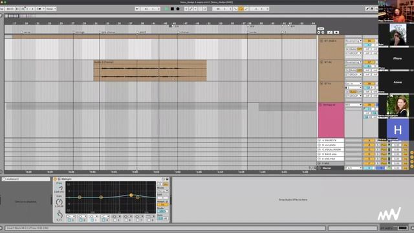
Task: Toggle EQ Eight device activator
Action: (x=55, y=179)
